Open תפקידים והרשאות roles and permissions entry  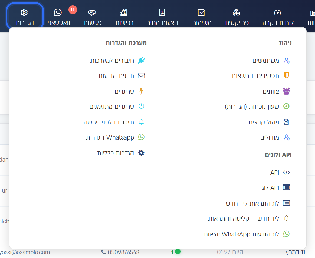pos(261,76)
